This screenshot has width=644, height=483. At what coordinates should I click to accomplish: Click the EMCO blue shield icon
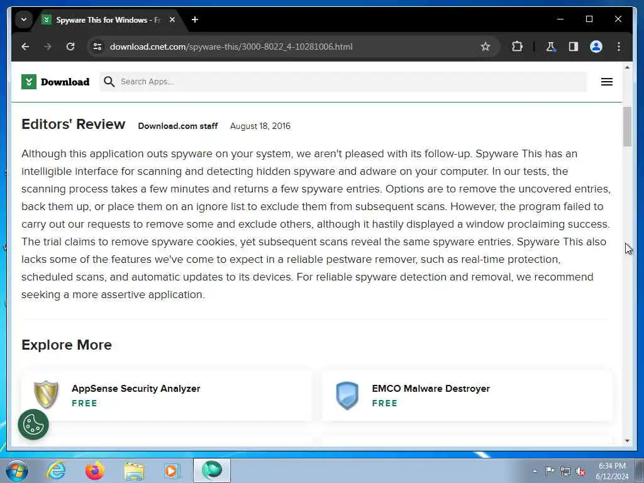[x=347, y=396]
